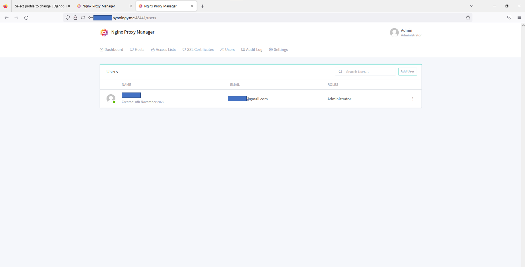This screenshot has width=525, height=267.
Task: Open the permissions icon in address bar
Action: 83,18
